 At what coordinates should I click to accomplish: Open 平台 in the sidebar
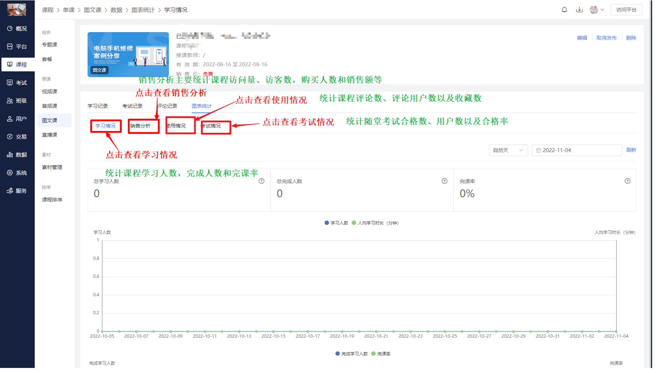(x=17, y=46)
